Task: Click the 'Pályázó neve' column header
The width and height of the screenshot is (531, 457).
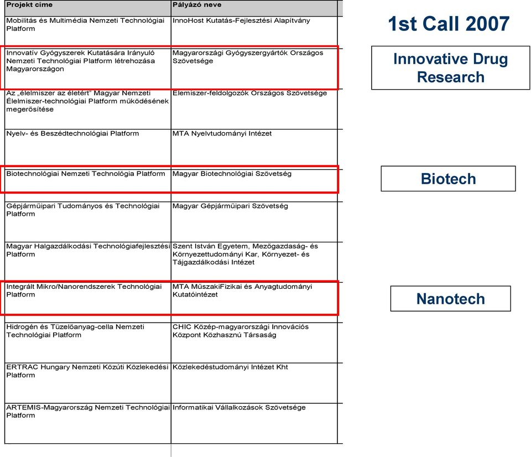Action: (x=254, y=8)
